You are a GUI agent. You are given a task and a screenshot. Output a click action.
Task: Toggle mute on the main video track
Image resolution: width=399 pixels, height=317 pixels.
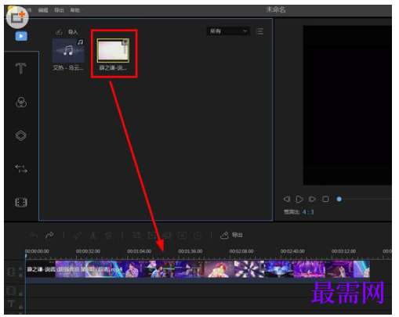click(20, 268)
